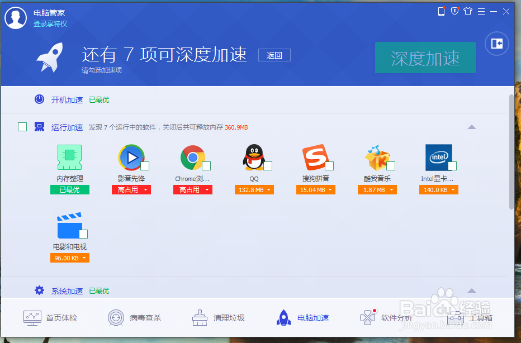The width and height of the screenshot is (521, 343).
Task: Switch to 病毒查杀 tab
Action: point(134,318)
